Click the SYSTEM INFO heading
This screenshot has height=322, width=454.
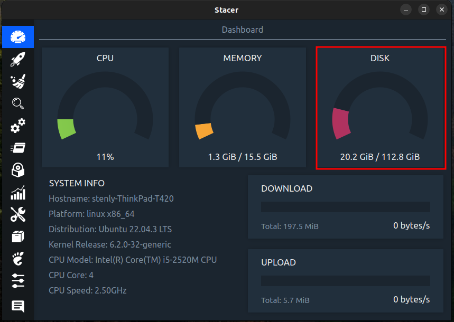pyautogui.click(x=77, y=183)
